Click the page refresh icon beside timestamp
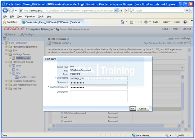 pos(190,43)
